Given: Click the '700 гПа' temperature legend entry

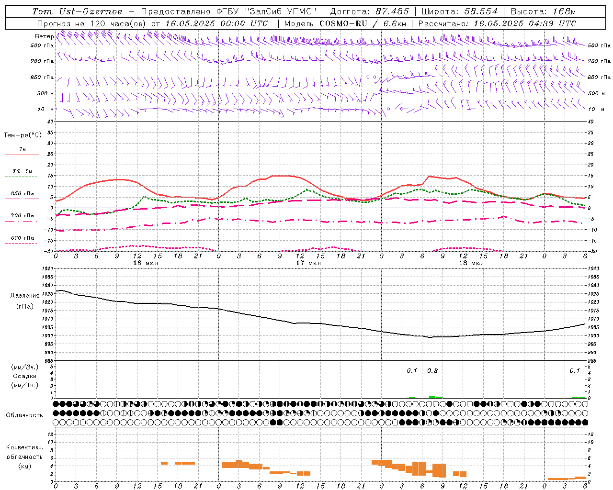Looking at the screenshot, I should (x=23, y=216).
